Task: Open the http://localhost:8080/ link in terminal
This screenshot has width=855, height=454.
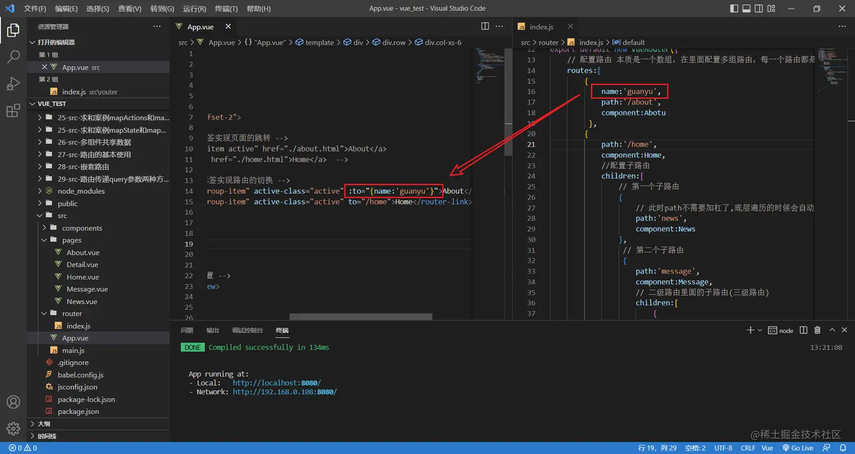Action: coord(277,383)
